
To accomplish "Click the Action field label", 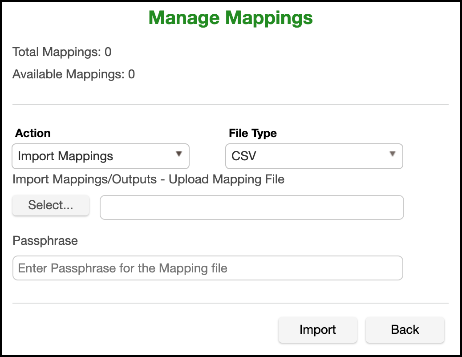I will 33,133.
